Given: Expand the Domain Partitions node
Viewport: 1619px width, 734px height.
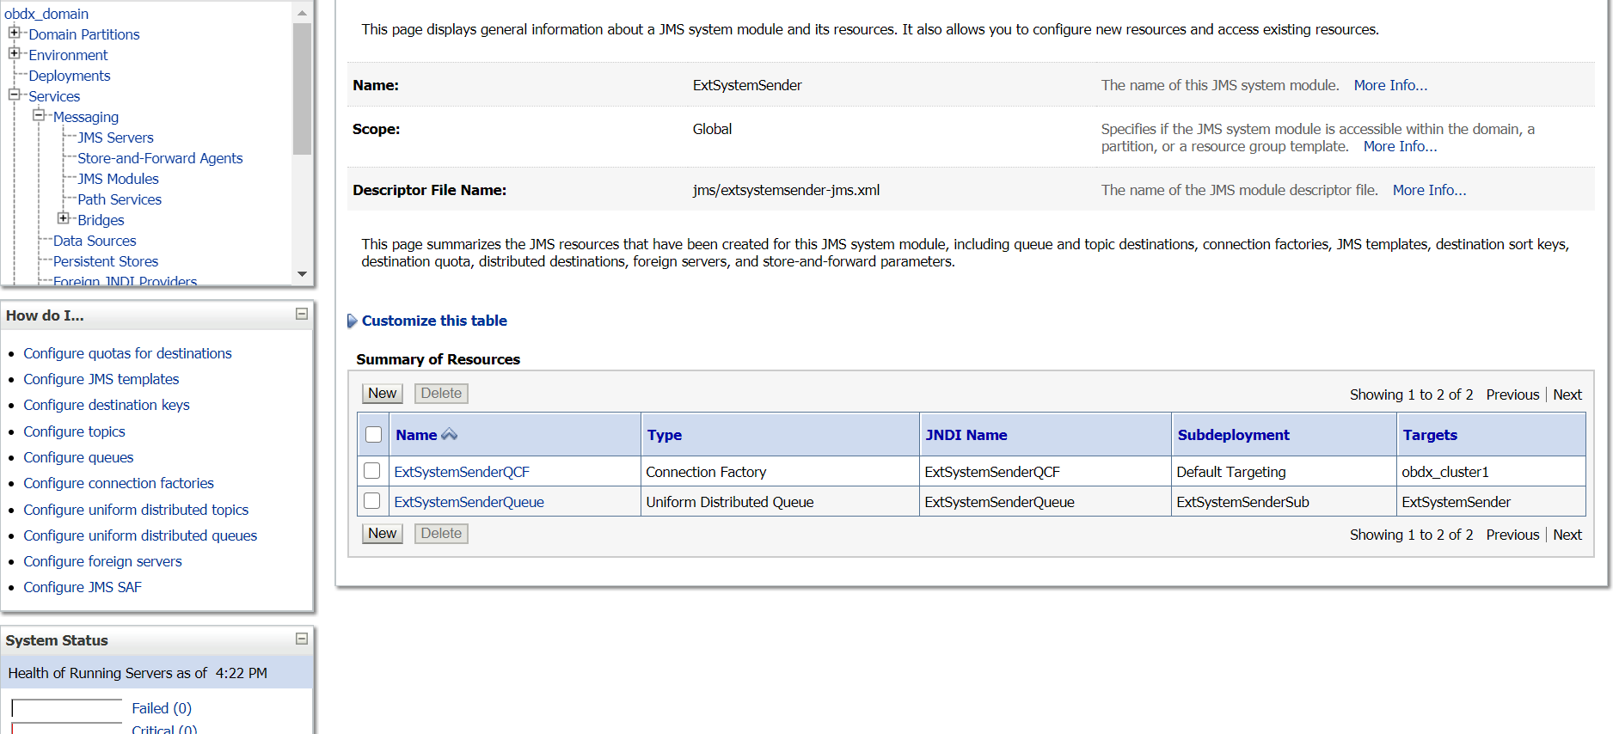Looking at the screenshot, I should [x=14, y=33].
